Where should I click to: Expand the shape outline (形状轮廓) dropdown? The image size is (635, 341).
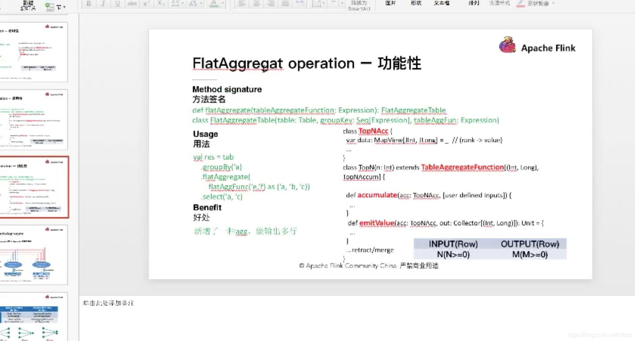[553, 3]
